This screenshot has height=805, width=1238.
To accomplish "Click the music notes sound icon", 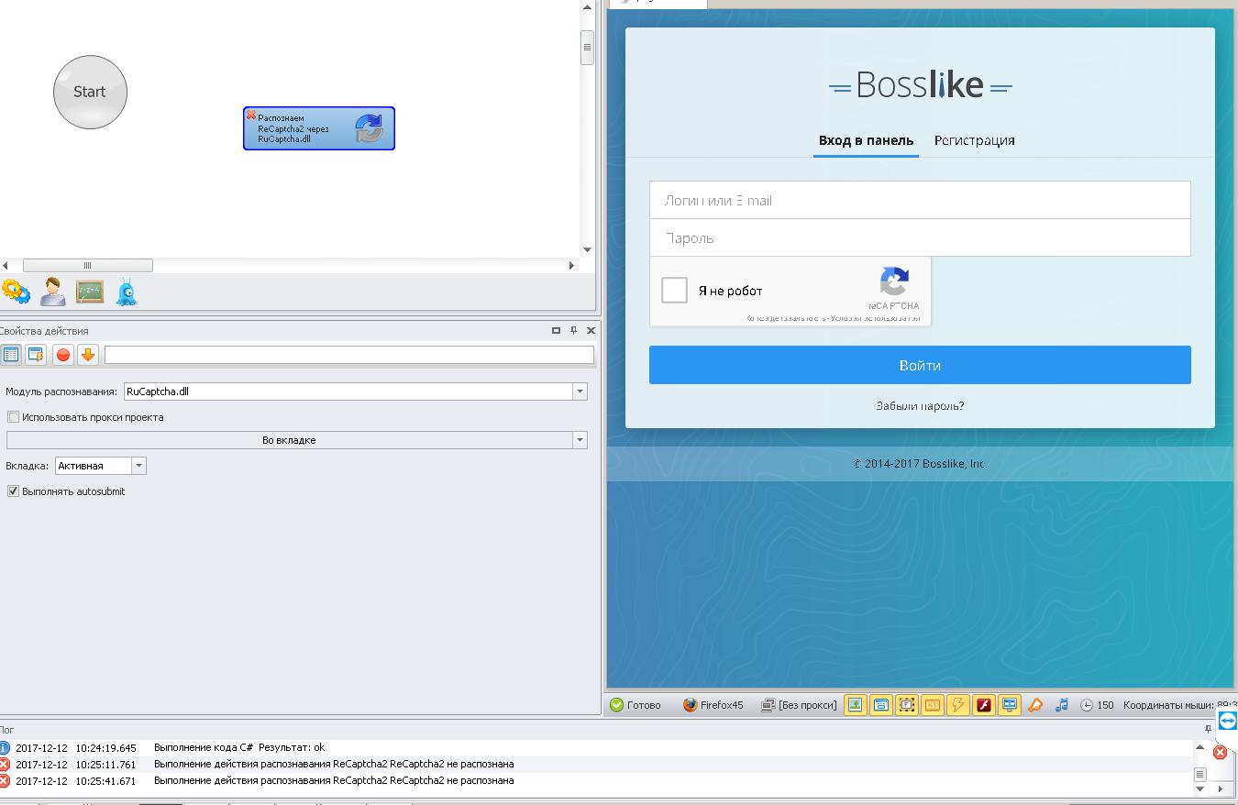I will [x=1062, y=705].
